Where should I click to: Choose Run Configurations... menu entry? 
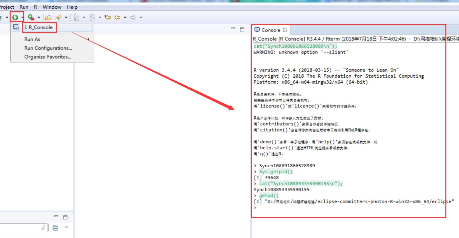(48, 48)
